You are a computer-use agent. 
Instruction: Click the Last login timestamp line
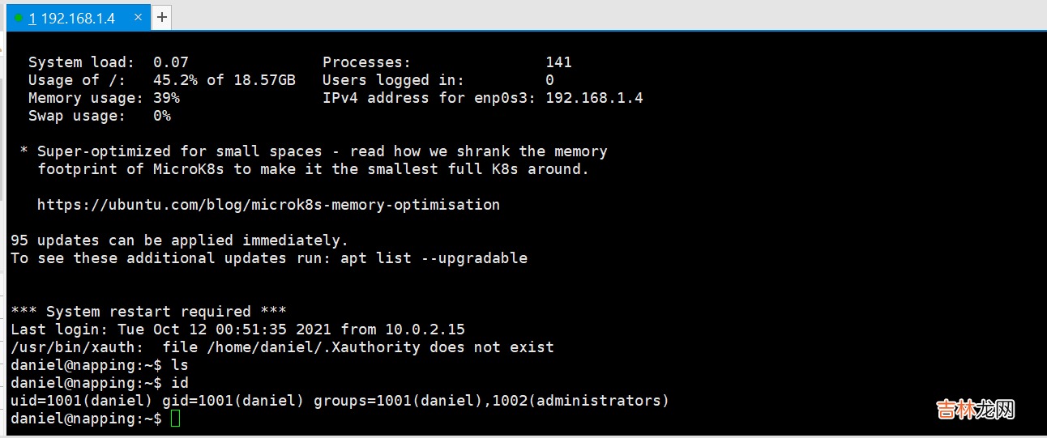[x=237, y=330]
